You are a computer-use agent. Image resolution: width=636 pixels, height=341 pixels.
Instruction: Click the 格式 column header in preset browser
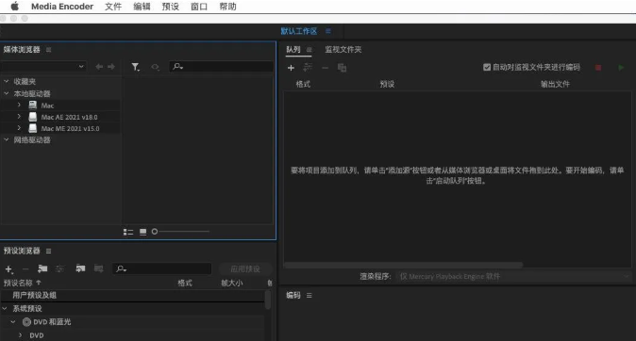[185, 284]
